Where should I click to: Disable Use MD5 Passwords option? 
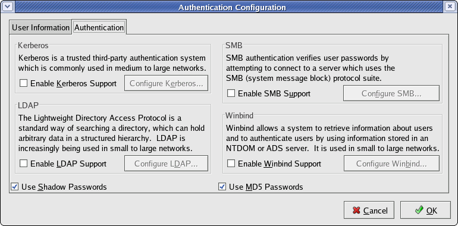click(222, 187)
